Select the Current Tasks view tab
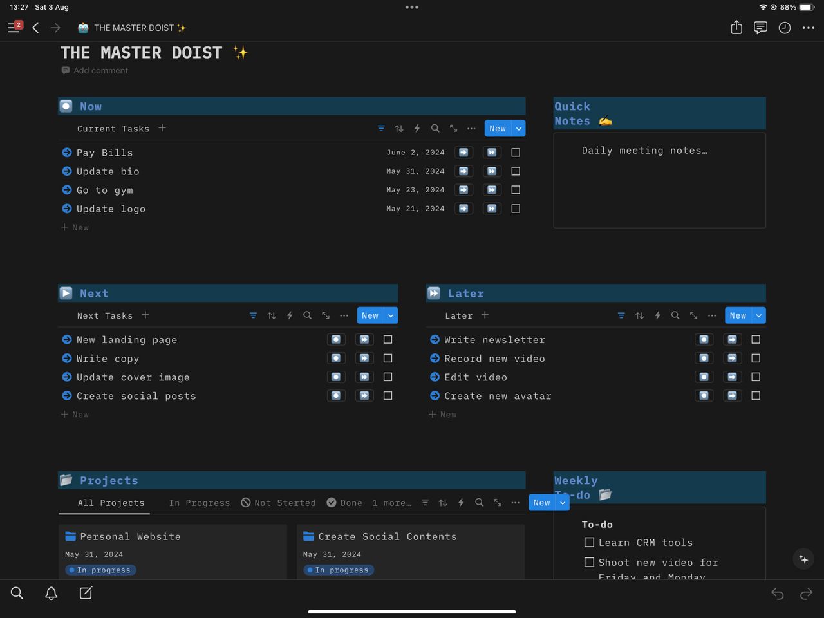Image resolution: width=824 pixels, height=618 pixels. pyautogui.click(x=113, y=129)
